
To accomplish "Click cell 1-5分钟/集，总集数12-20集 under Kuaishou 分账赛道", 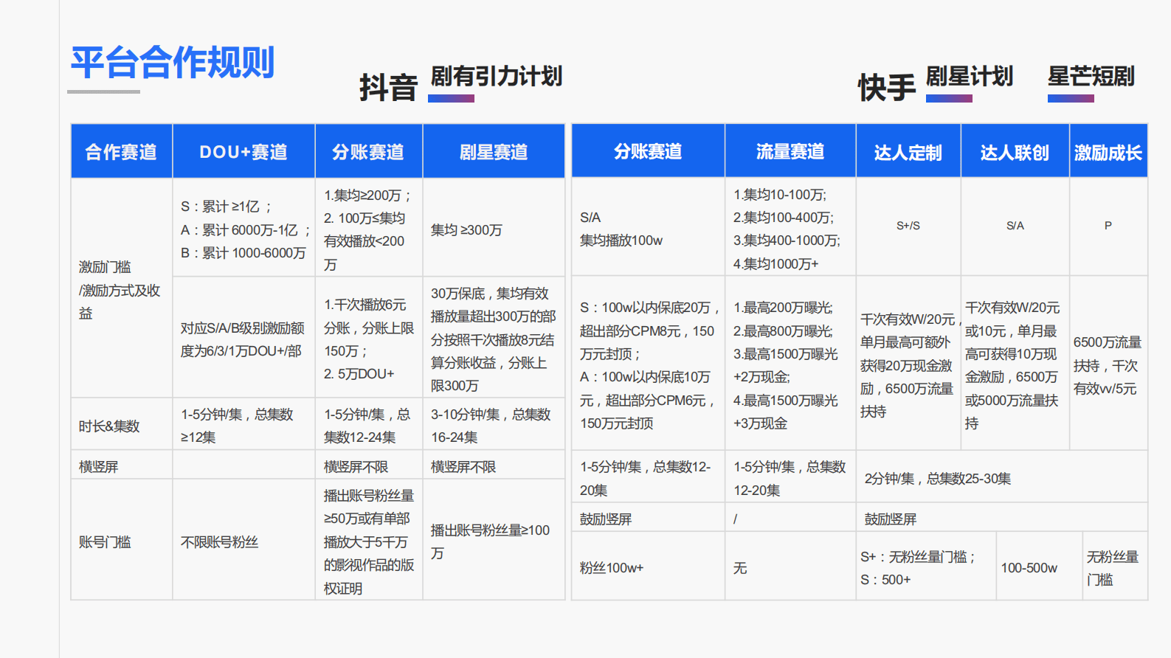I will pyautogui.click(x=648, y=478).
